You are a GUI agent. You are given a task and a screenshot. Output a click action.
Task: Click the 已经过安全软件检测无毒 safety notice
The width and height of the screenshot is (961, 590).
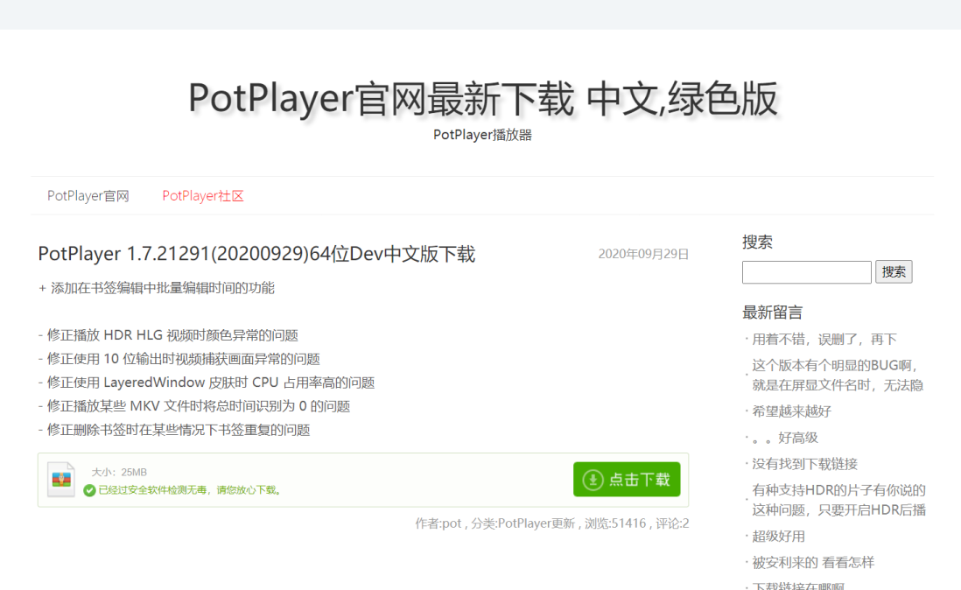pos(189,490)
